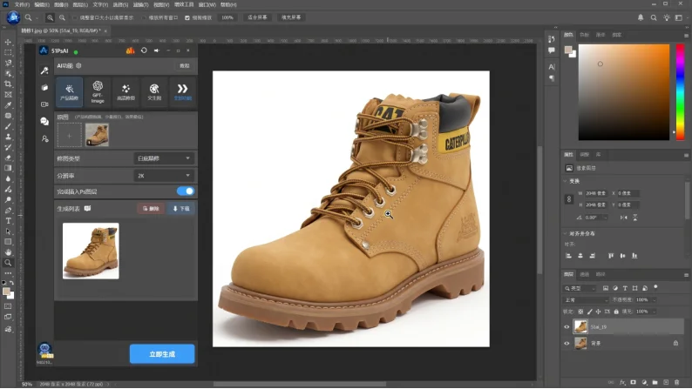Viewport: 692px width, 389px height.
Task: Select the Crop tool
Action: pos(8,84)
